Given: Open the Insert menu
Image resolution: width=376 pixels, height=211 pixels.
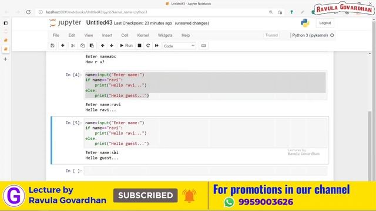Looking at the screenshot, I should [x=107, y=35].
